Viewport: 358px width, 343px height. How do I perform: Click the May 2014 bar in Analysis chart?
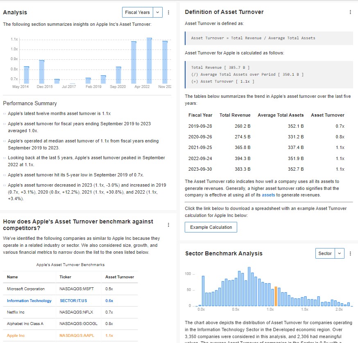click(x=27, y=75)
